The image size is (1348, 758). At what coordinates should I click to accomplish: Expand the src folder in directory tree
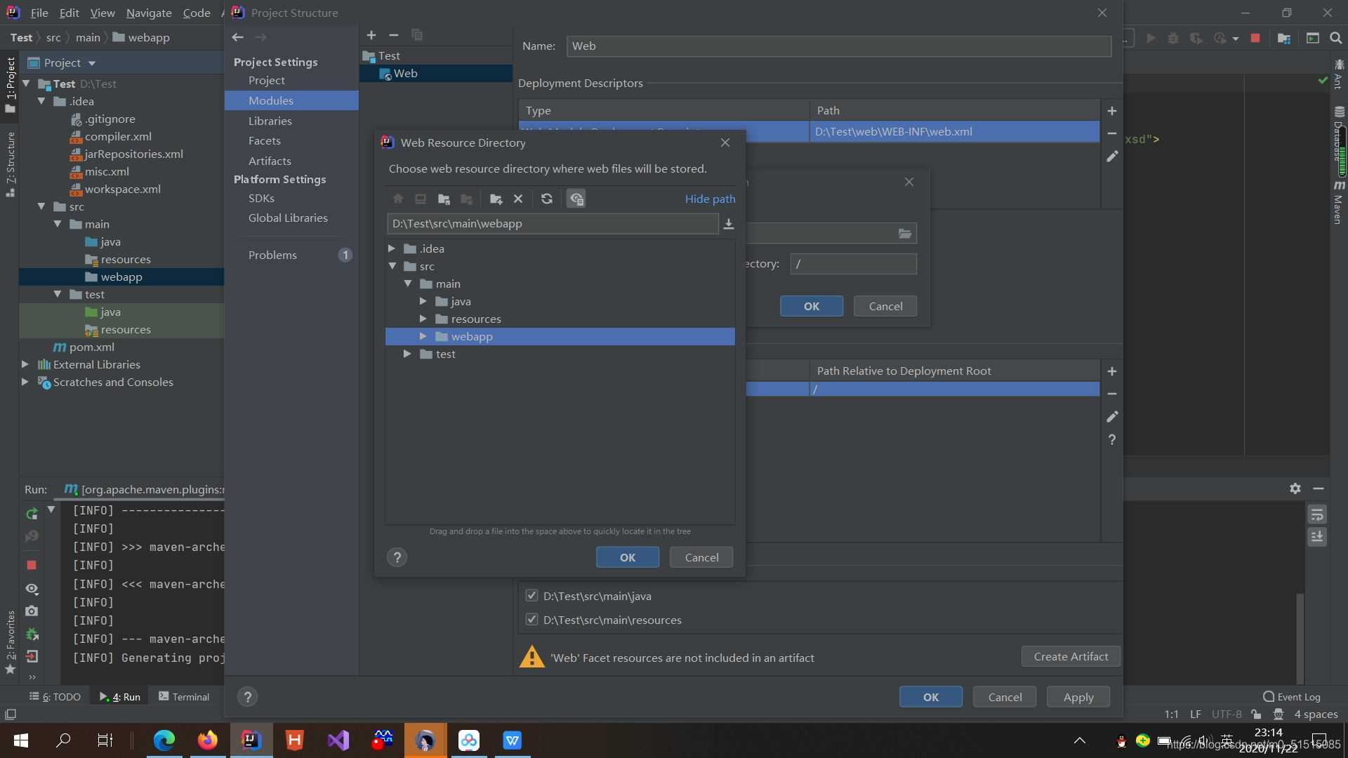392,265
